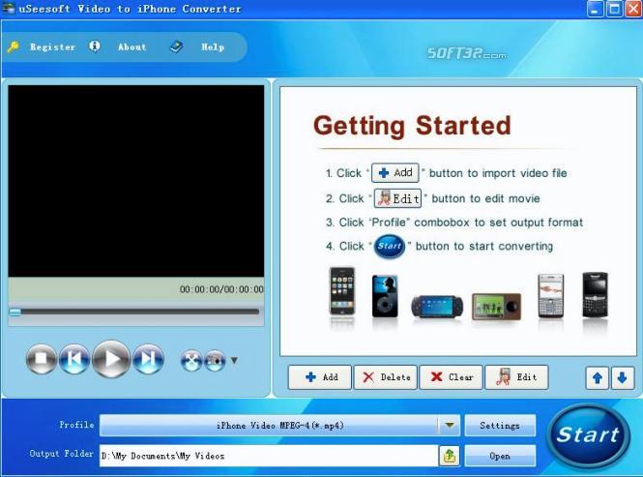Open the About menu item
This screenshot has width=643, height=477.
[x=132, y=46]
